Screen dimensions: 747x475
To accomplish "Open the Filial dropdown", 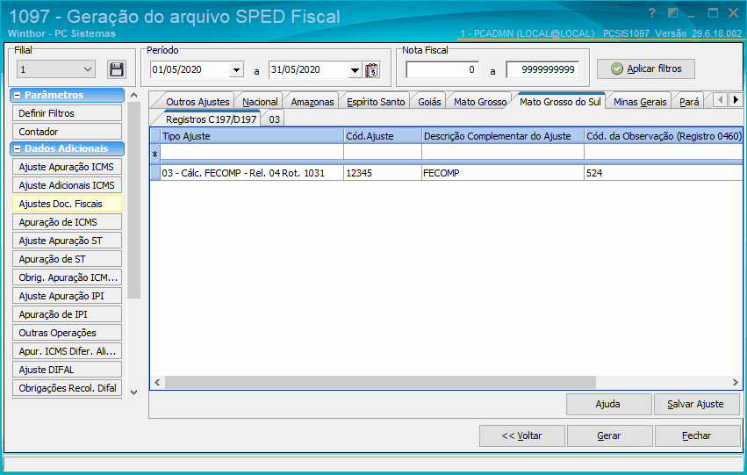I will point(88,69).
